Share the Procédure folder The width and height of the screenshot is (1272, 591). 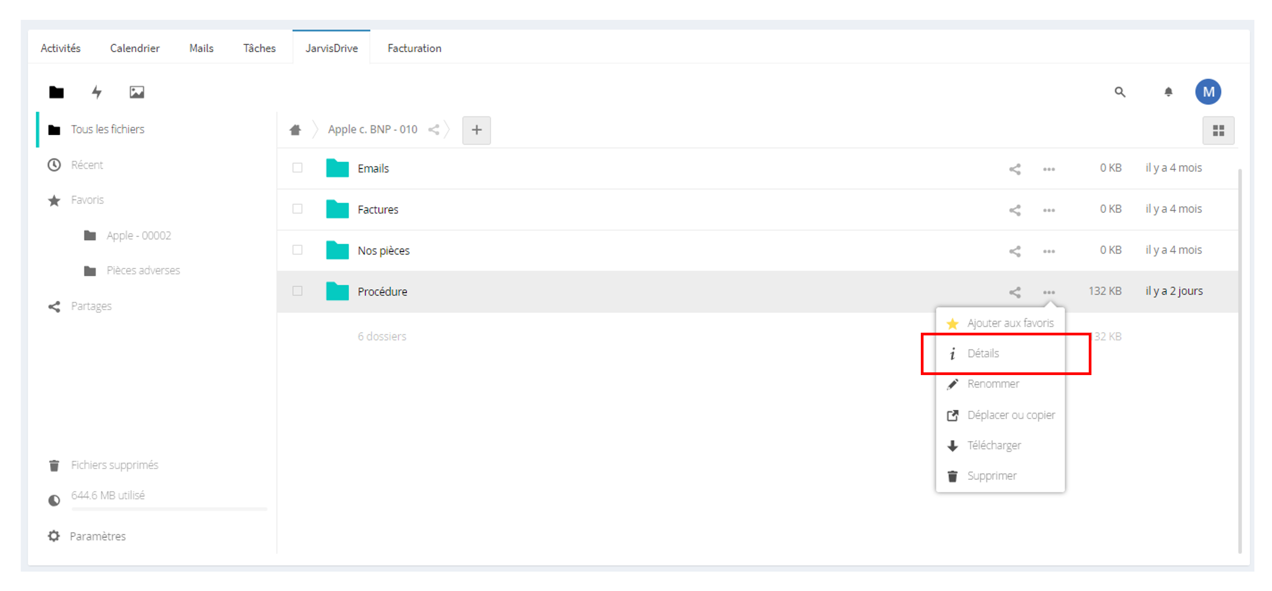pyautogui.click(x=1015, y=292)
